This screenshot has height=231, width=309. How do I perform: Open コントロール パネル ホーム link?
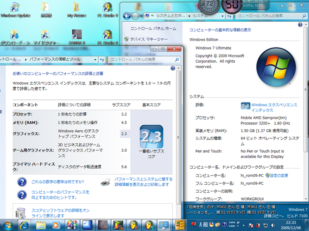tap(153, 29)
